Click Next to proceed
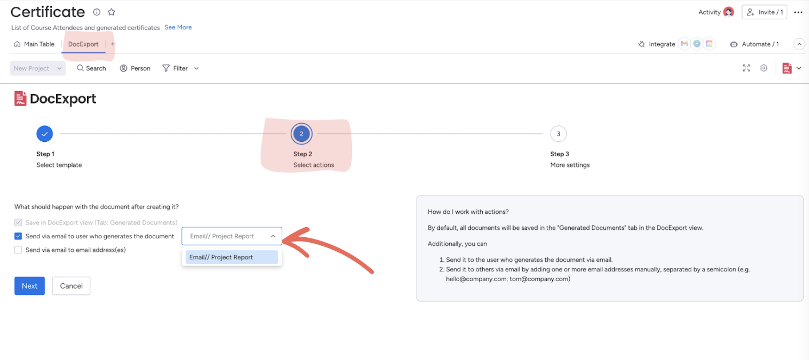809x360 pixels. point(30,286)
